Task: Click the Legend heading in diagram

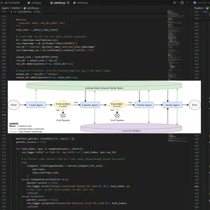Action: click(x=14, y=123)
